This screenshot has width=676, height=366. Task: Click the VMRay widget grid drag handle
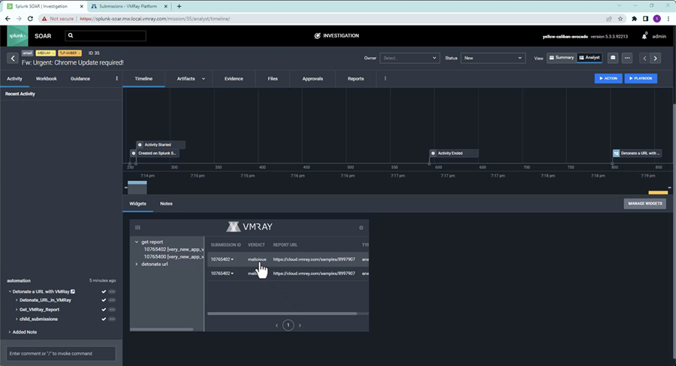coord(137,228)
